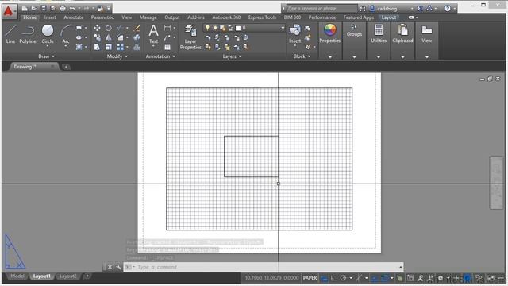Open the Insert ribbon tab
The width and height of the screenshot is (508, 286).
(50, 17)
